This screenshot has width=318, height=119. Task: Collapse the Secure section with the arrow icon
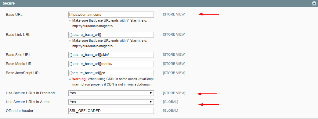pyautogui.click(x=314, y=3)
